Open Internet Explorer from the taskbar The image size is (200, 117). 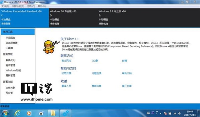[x=17, y=113]
